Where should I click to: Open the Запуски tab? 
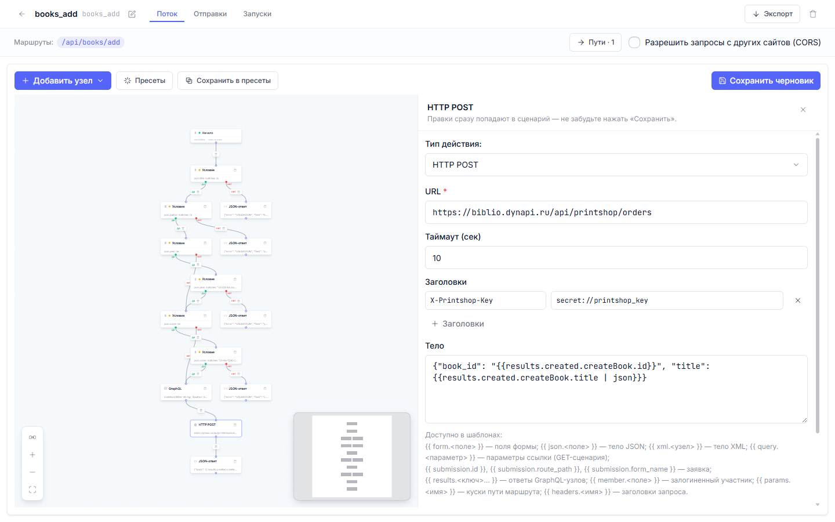[x=257, y=14]
